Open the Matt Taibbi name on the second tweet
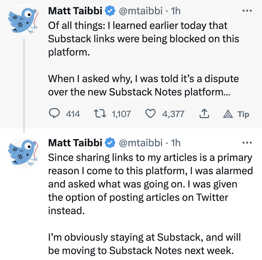Image resolution: width=262 pixels, height=260 pixels. pos(75,143)
